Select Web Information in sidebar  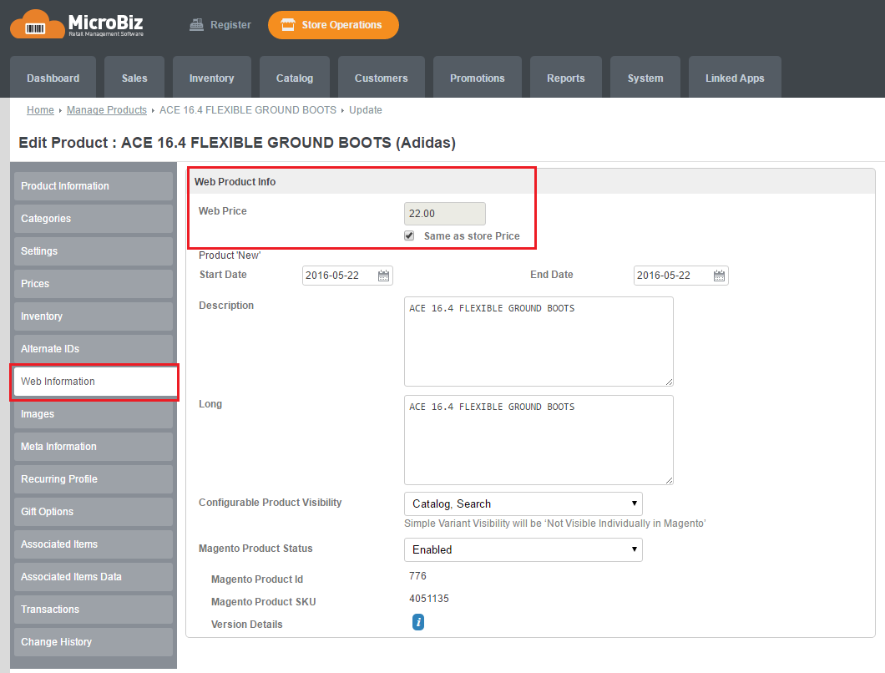pos(95,382)
